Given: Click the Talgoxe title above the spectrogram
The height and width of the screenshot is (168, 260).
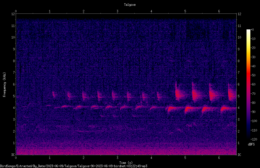Looking at the screenshot, I should pyautogui.click(x=130, y=5).
